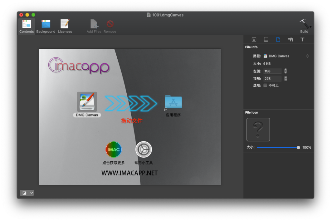331x221 pixels.
Task: Click the Build hammer icon
Action: (x=304, y=24)
